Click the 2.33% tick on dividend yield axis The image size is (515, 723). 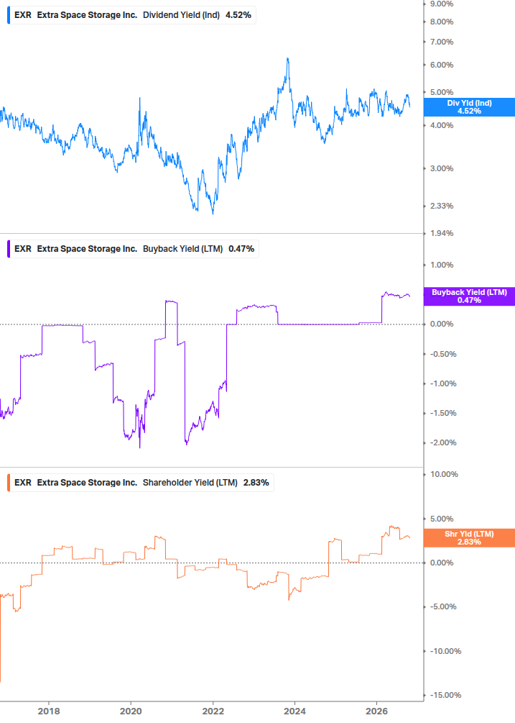click(x=442, y=206)
